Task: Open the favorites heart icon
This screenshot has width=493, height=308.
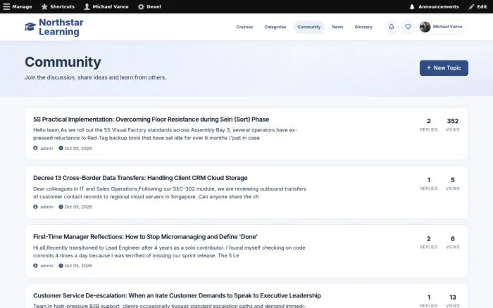Action: point(408,27)
